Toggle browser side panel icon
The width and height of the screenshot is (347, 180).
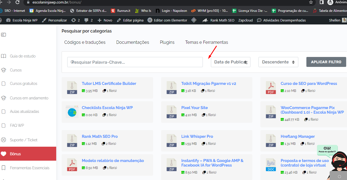321,2
